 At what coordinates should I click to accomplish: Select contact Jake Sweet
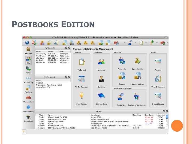point(53,58)
